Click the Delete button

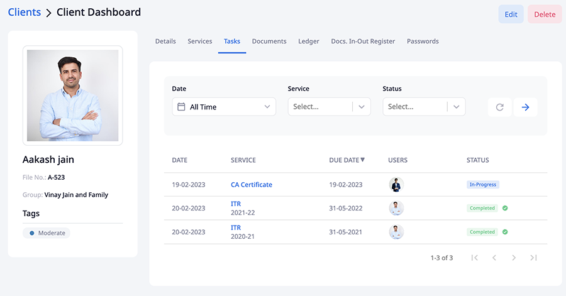(x=545, y=14)
